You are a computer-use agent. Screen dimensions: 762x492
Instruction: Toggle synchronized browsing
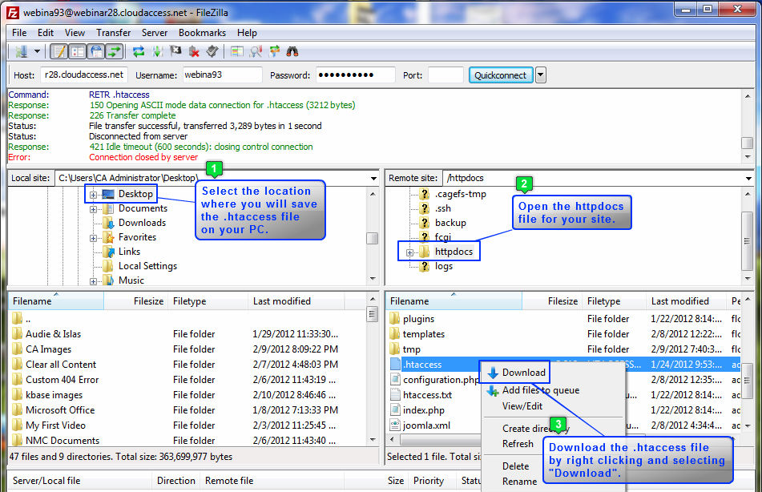tap(274, 51)
